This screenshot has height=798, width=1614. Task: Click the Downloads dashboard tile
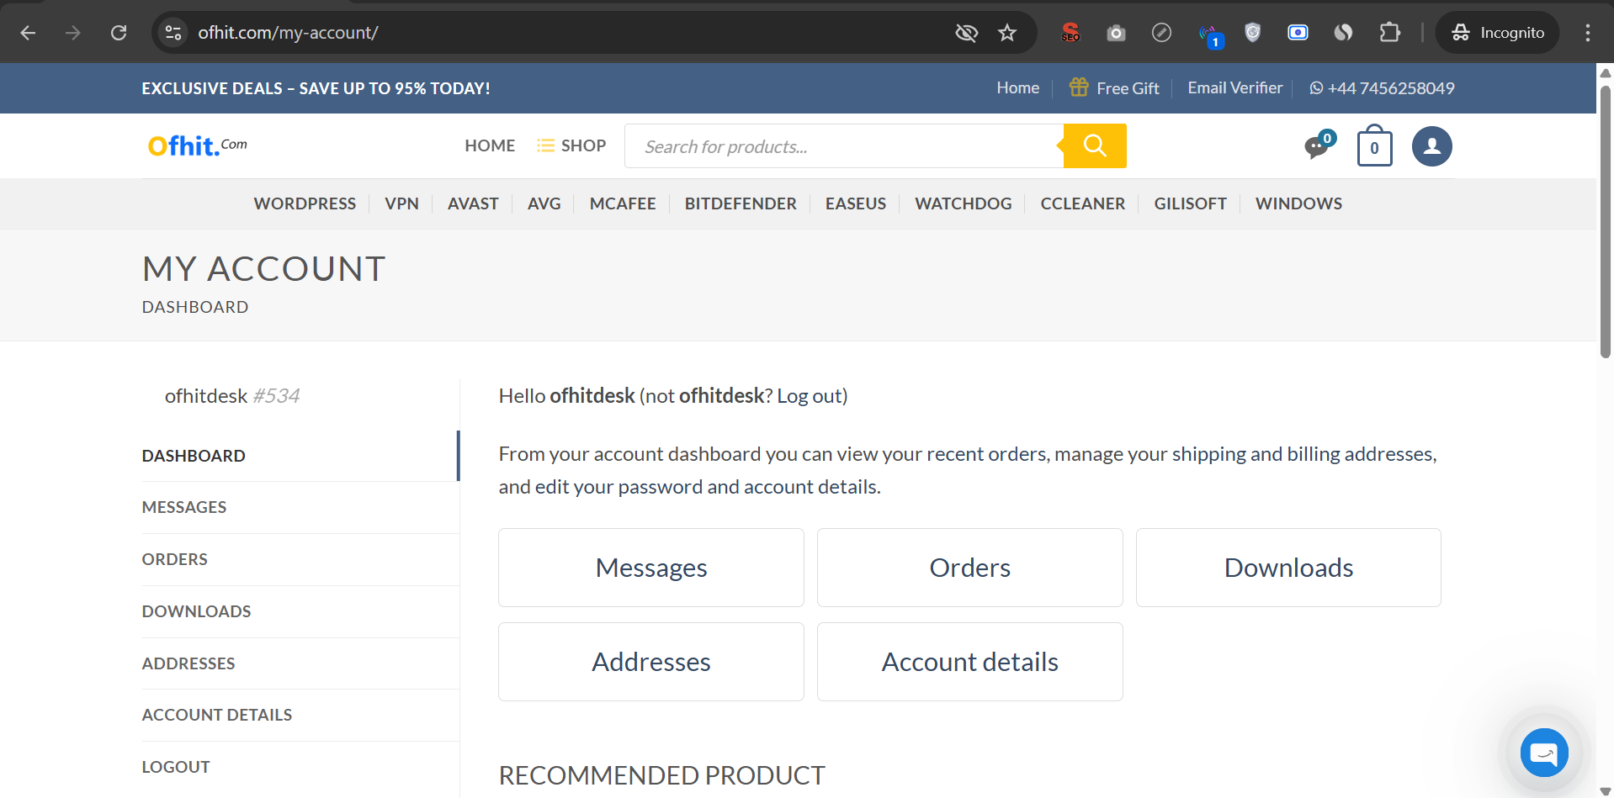pyautogui.click(x=1287, y=568)
